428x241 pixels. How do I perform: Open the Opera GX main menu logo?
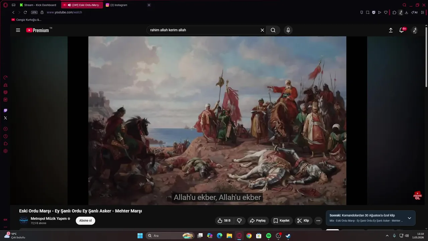(5, 5)
